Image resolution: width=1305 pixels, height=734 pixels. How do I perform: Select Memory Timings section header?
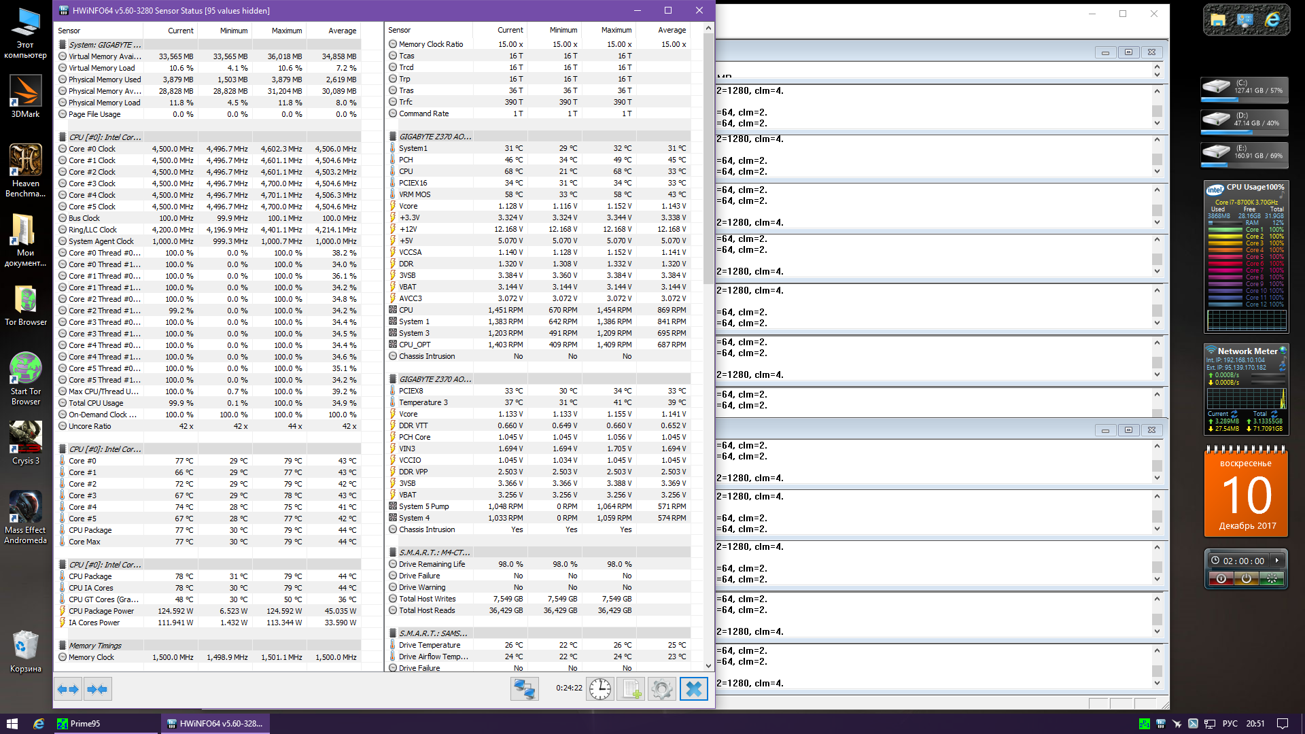95,646
